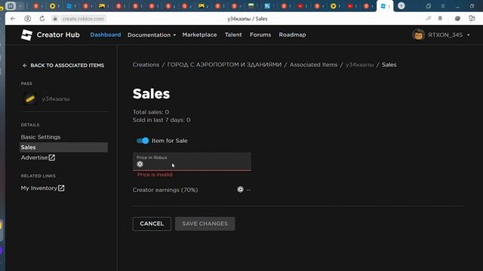The image size is (483, 271).
Task: Open the RTXON_345 account dropdown arrow
Action: click(x=468, y=35)
